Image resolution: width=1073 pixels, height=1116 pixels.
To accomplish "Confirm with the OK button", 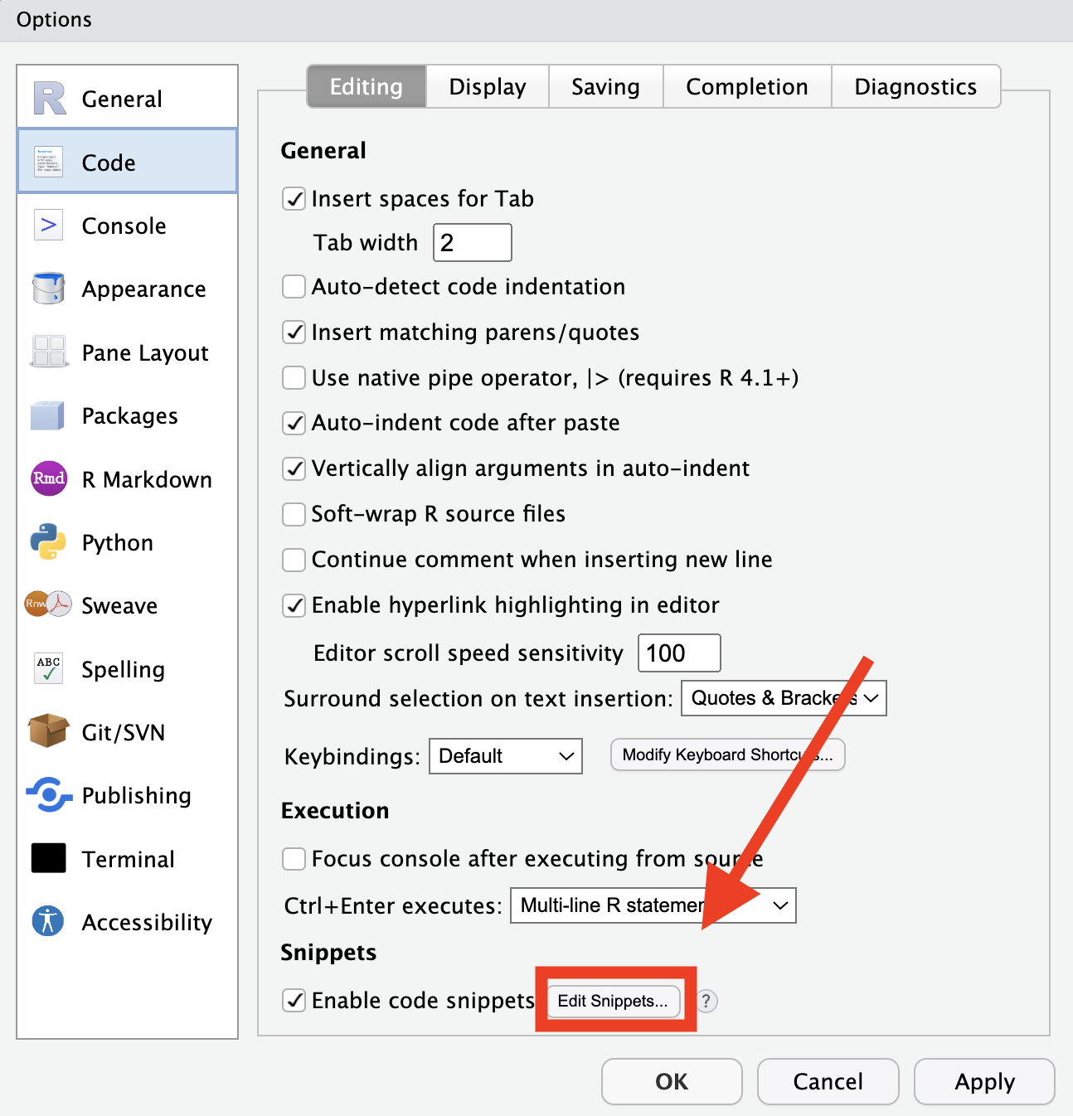I will [x=672, y=1081].
